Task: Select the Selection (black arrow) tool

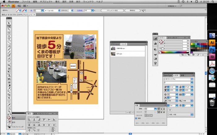Action: coord(9,23)
